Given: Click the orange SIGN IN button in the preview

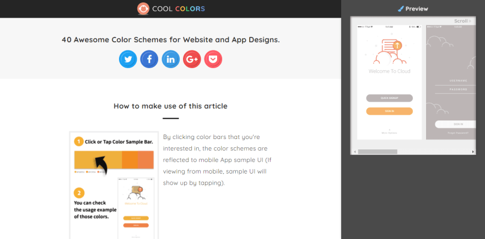Looking at the screenshot, I should pos(390,111).
